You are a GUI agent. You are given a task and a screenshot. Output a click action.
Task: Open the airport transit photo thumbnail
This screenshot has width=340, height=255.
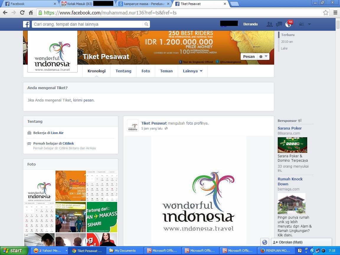coord(71,217)
